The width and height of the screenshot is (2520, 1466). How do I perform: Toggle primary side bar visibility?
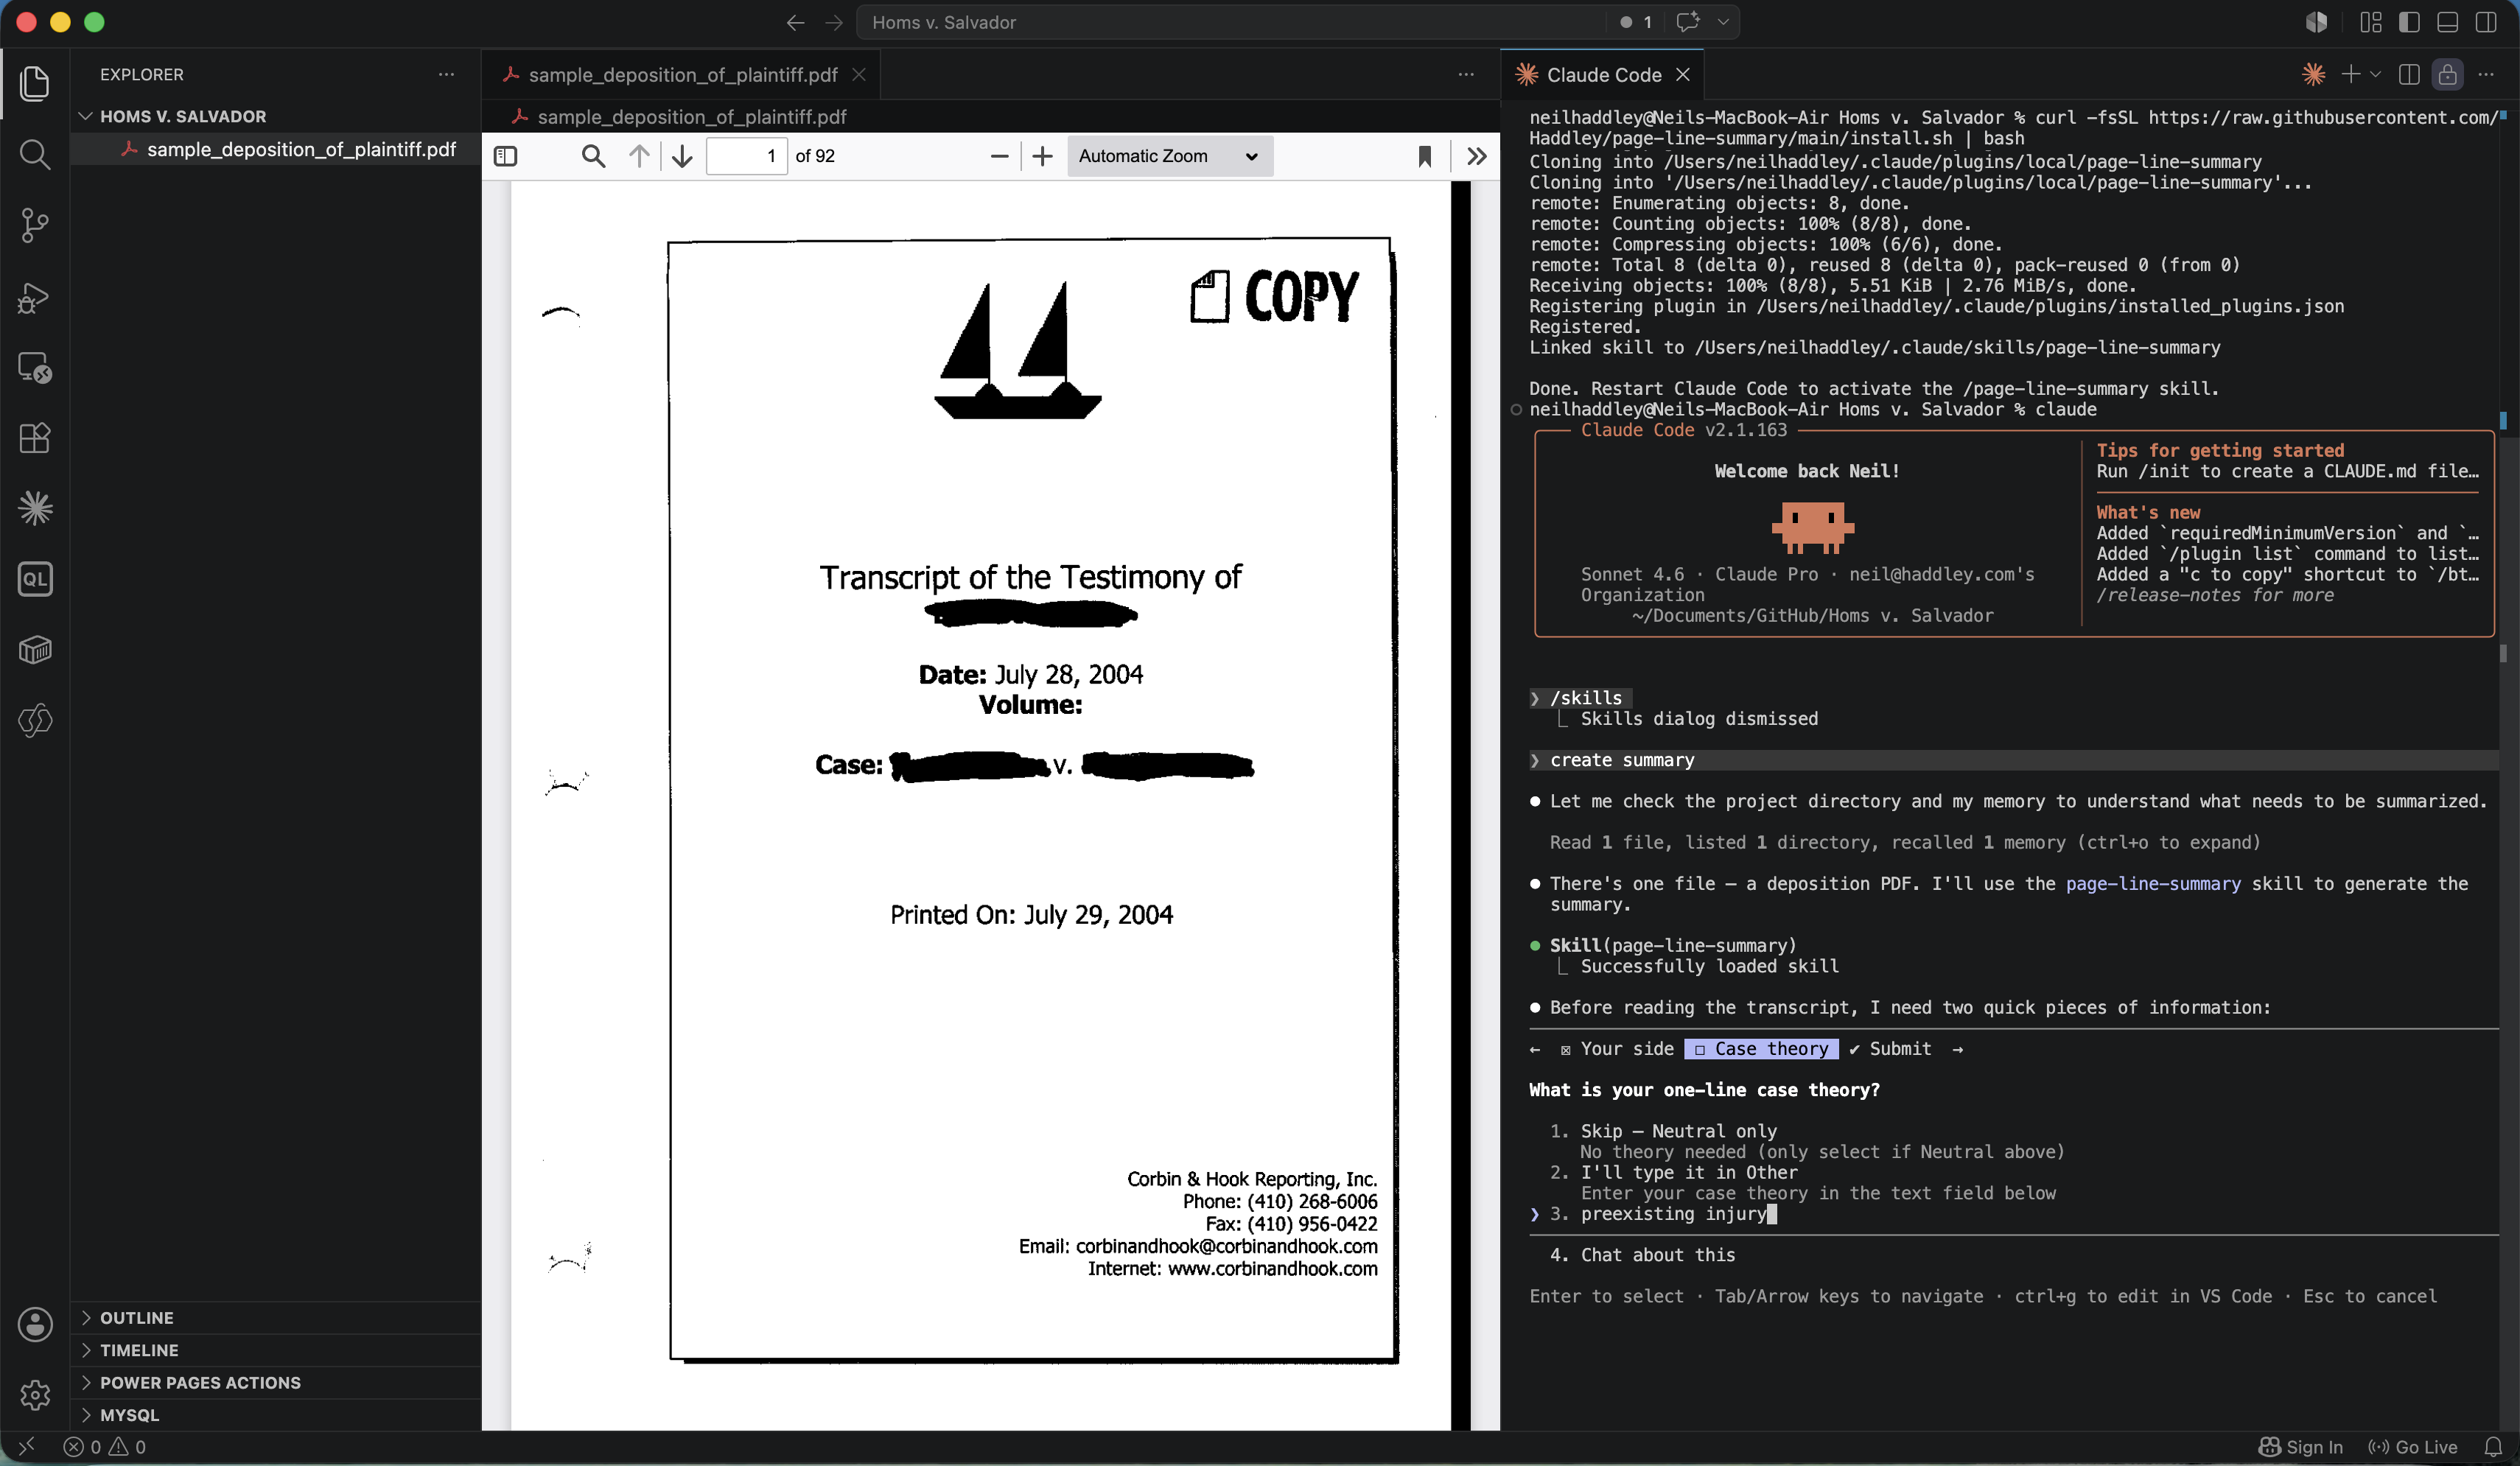[2409, 22]
